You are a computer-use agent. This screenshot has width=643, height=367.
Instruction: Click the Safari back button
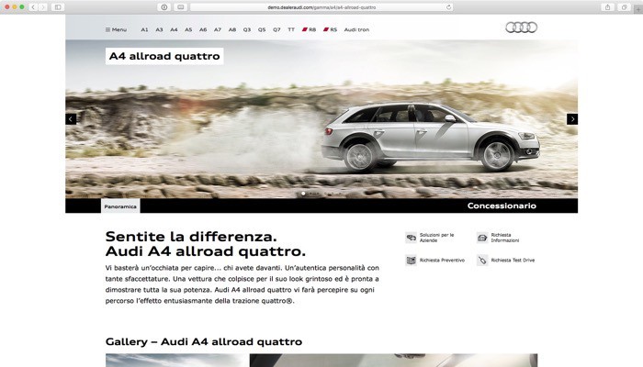pyautogui.click(x=33, y=7)
